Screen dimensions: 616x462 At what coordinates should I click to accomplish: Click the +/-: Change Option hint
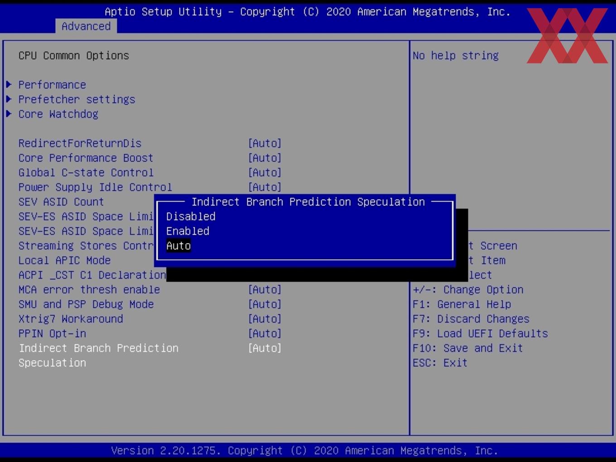[x=468, y=289]
